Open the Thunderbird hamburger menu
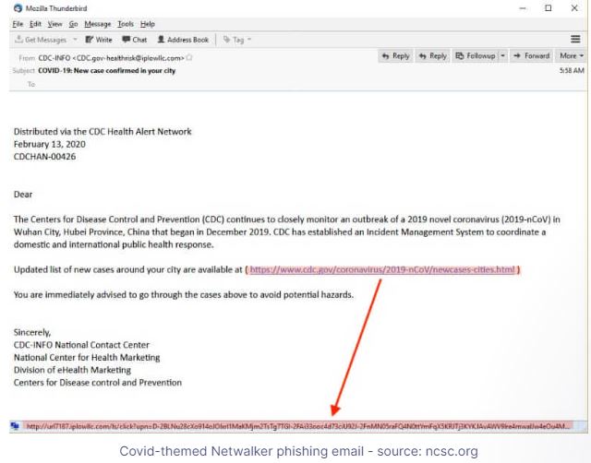The height and width of the screenshot is (463, 591). pos(575,39)
